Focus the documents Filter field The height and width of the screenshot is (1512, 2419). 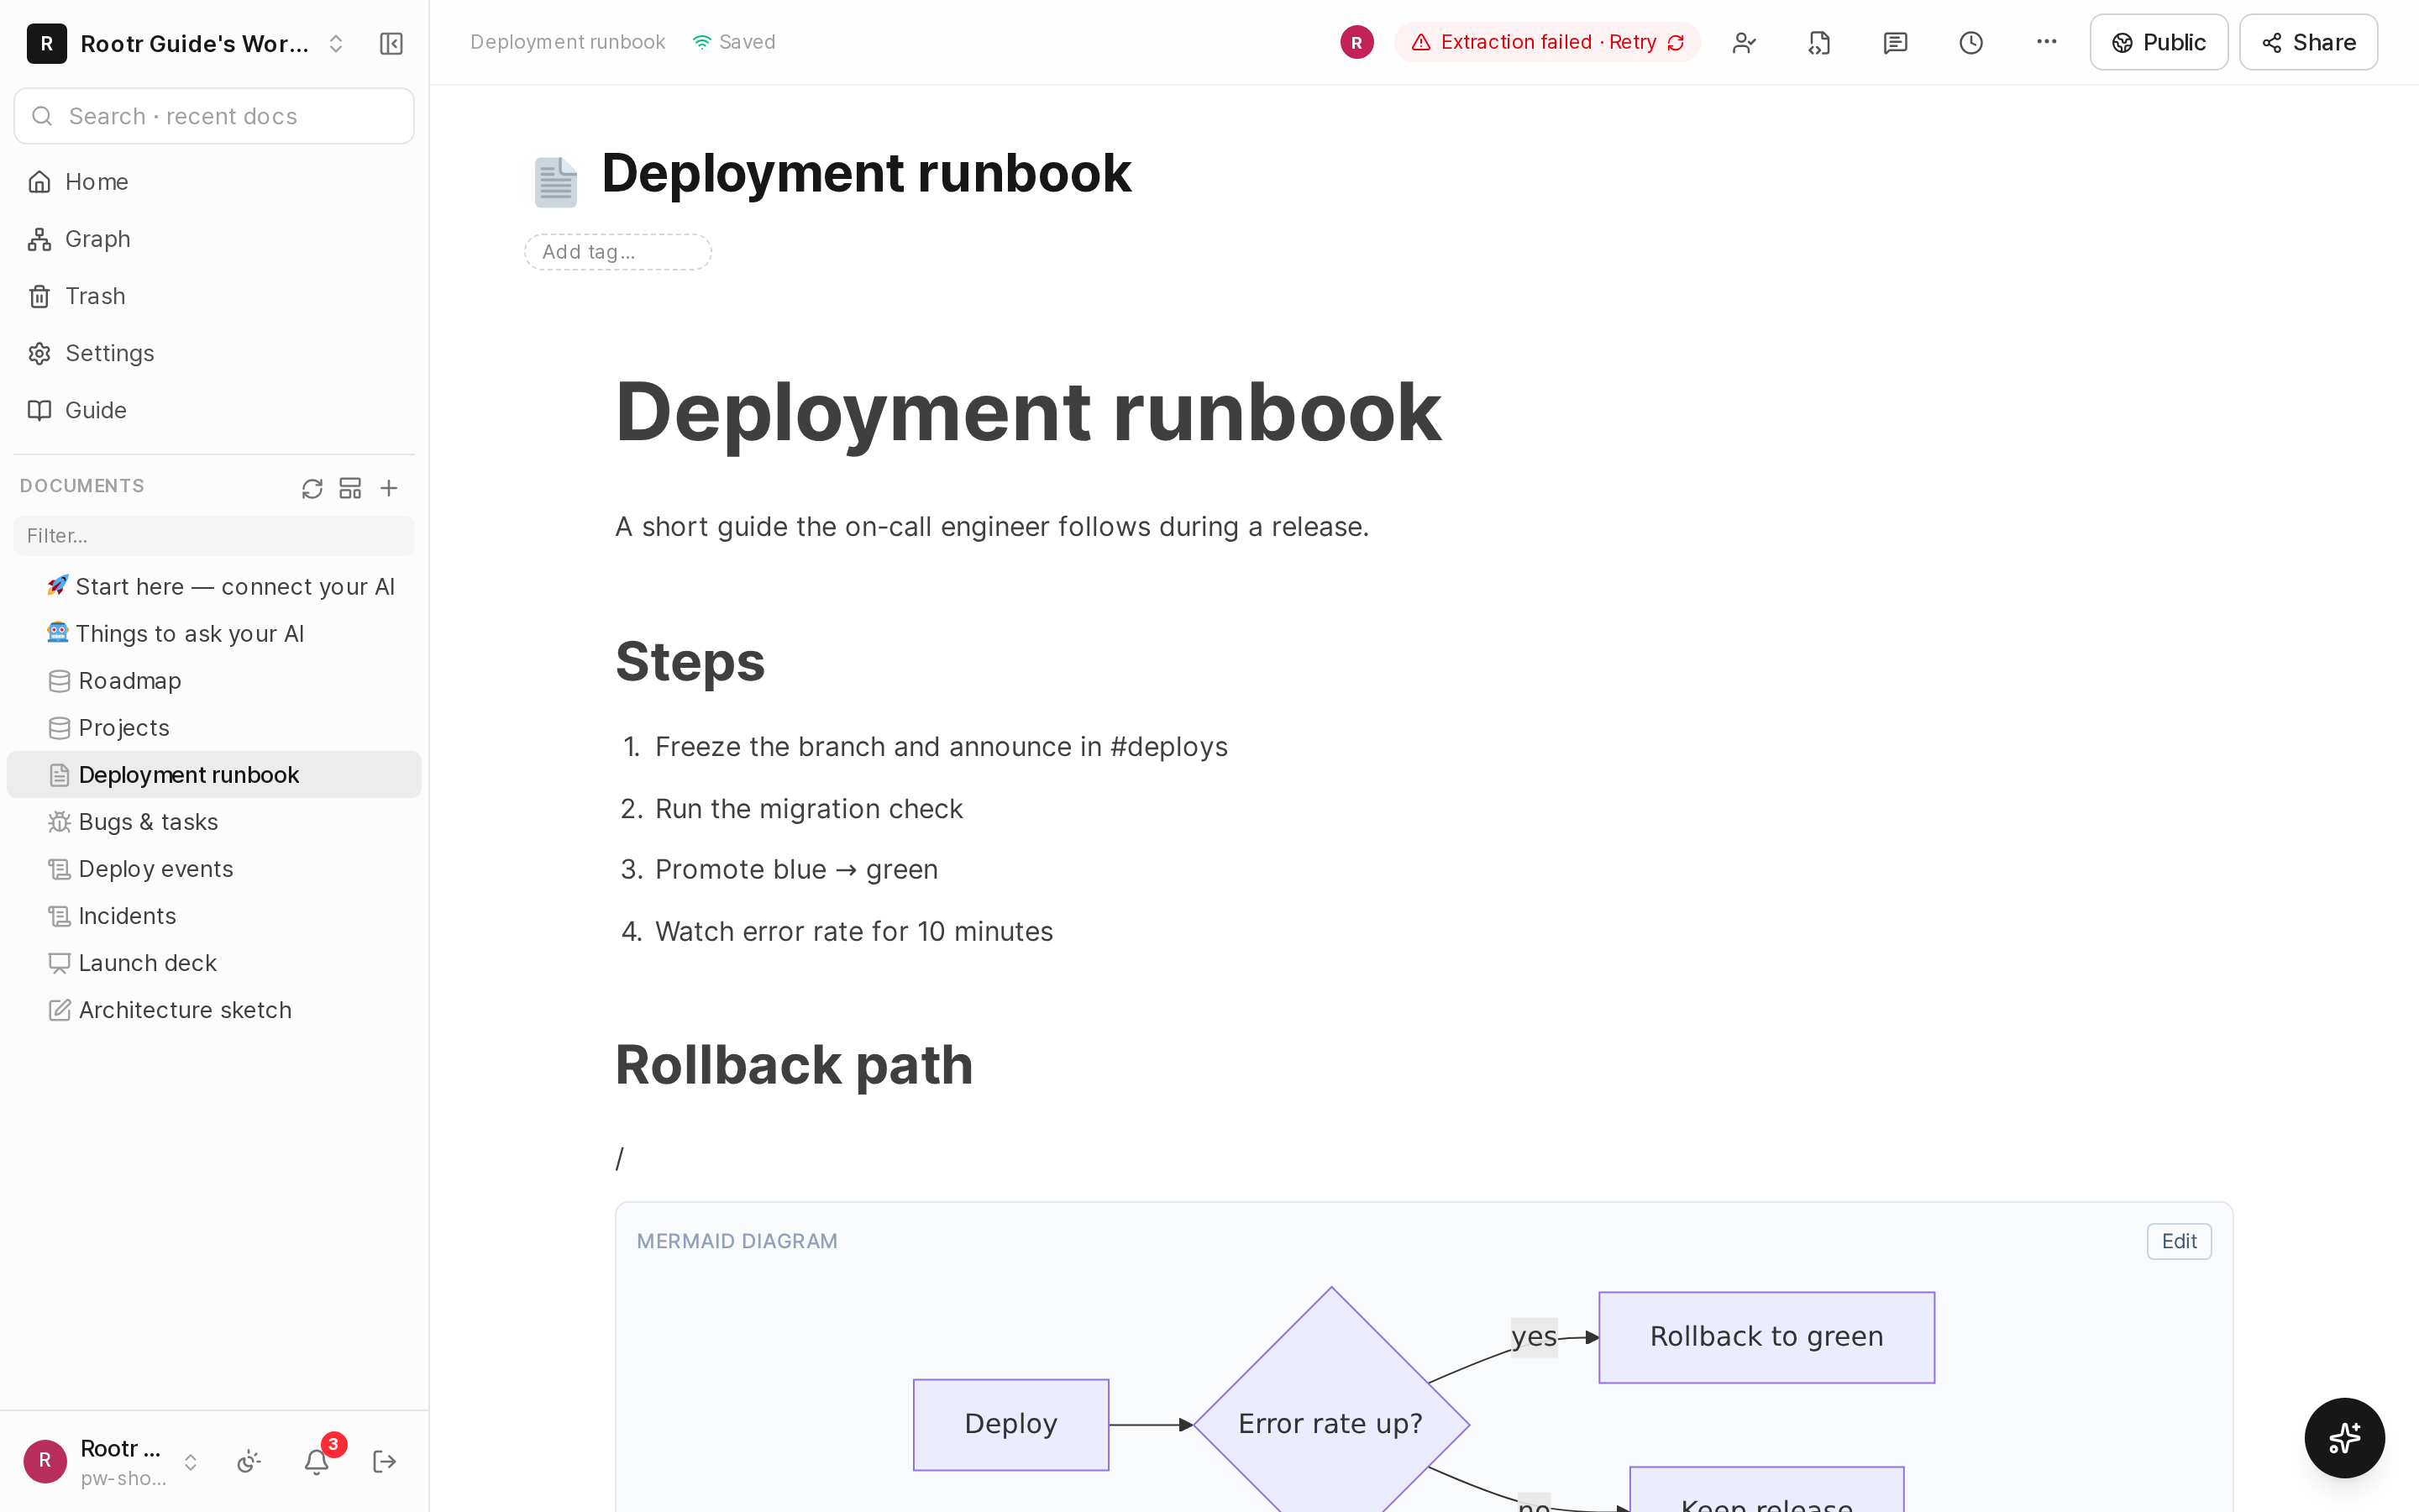[x=214, y=536]
